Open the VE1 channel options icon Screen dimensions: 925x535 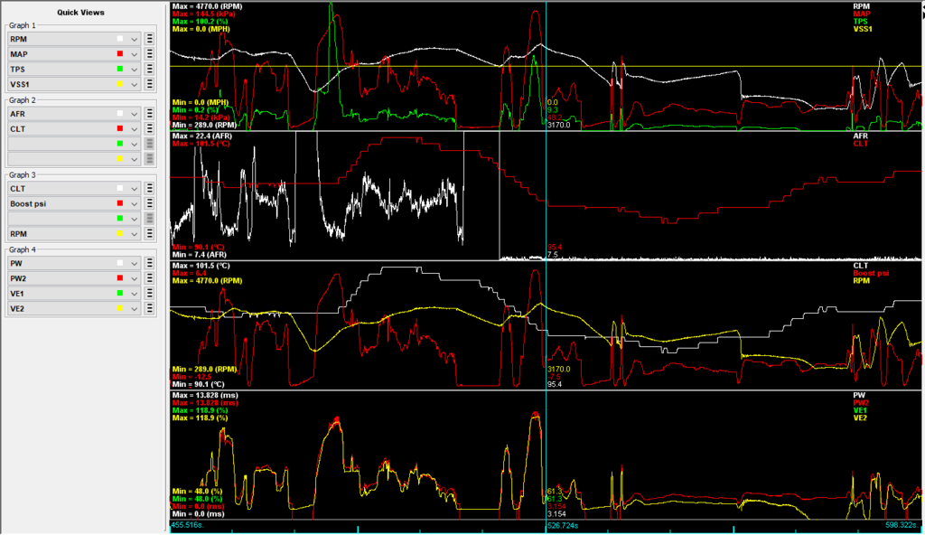coord(150,293)
